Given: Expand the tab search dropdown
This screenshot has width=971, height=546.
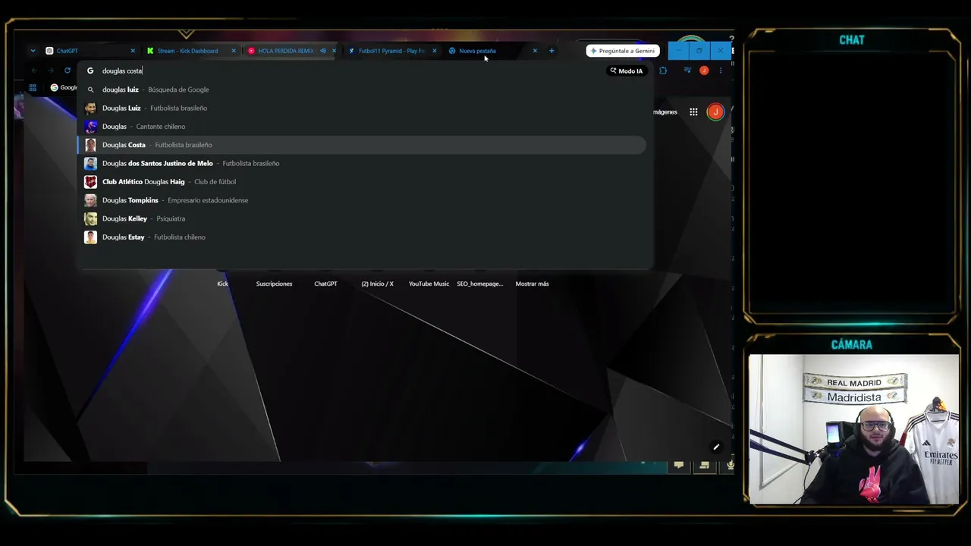Looking at the screenshot, I should point(33,51).
